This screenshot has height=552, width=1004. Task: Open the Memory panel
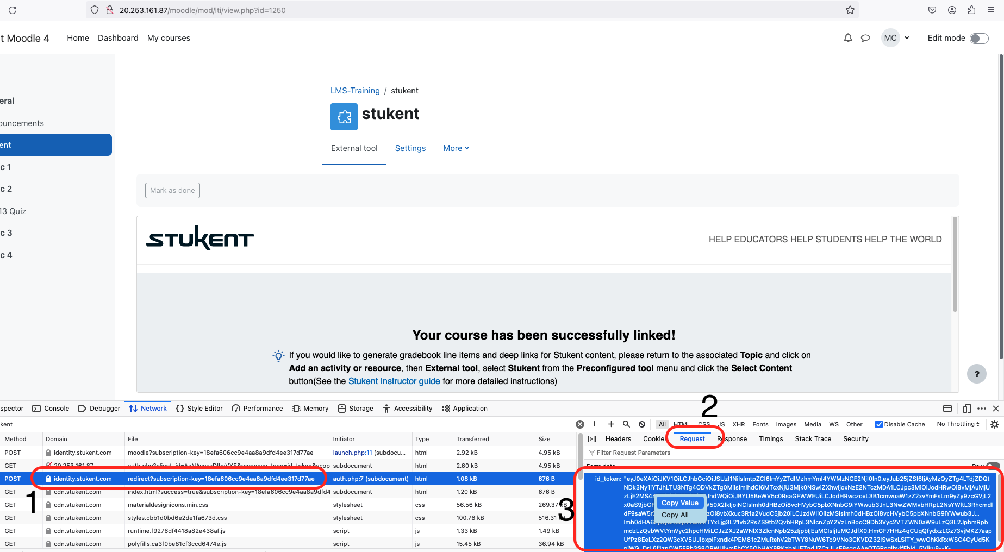point(310,409)
